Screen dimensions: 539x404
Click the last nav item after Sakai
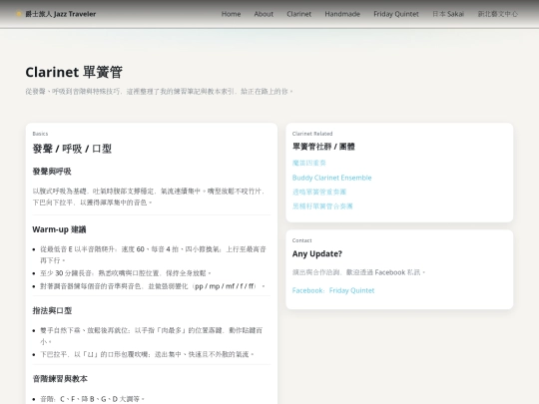498,14
